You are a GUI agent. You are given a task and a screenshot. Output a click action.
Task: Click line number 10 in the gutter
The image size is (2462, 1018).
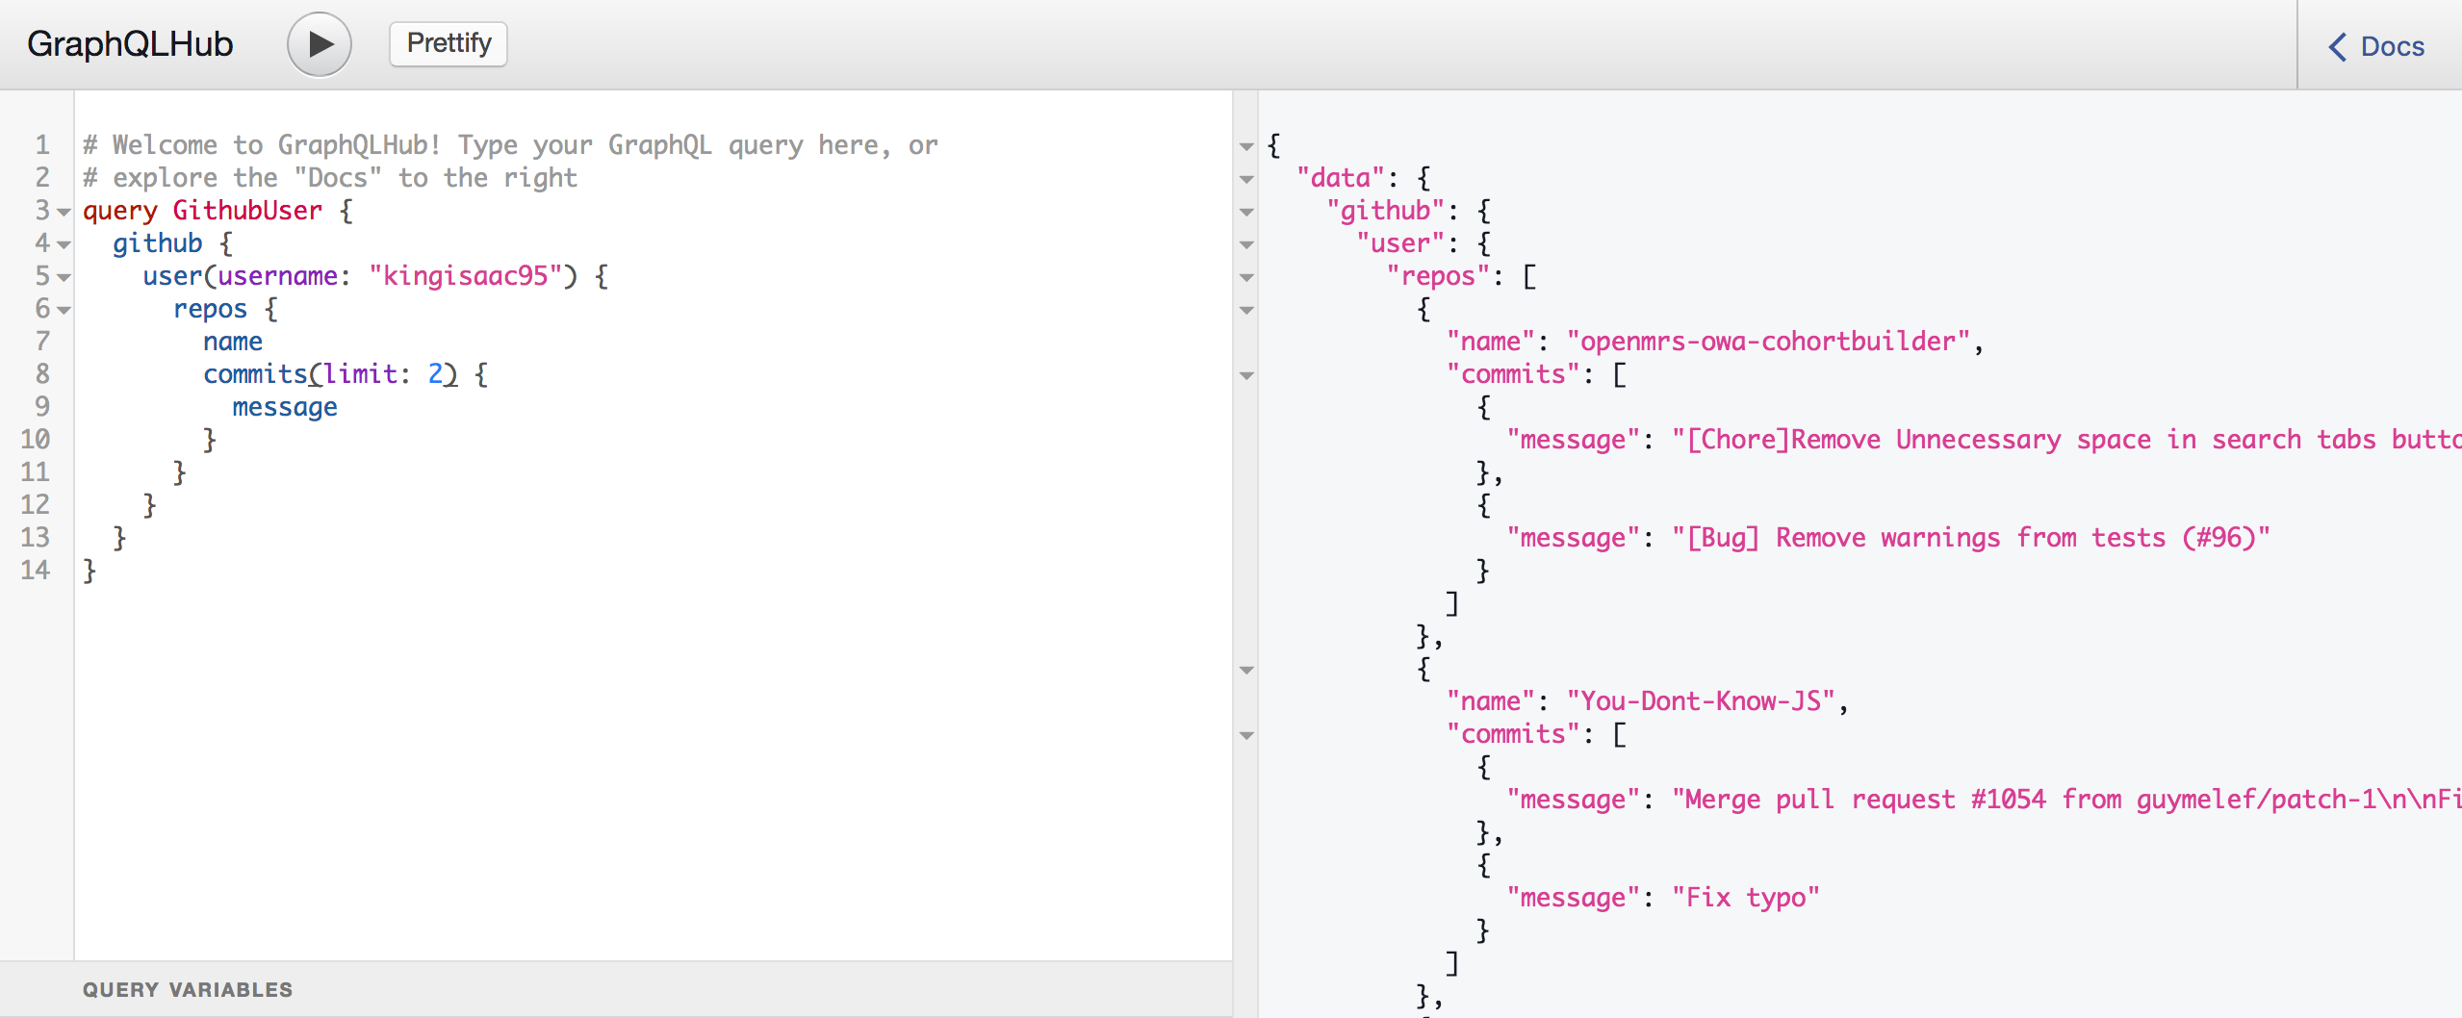tap(36, 440)
